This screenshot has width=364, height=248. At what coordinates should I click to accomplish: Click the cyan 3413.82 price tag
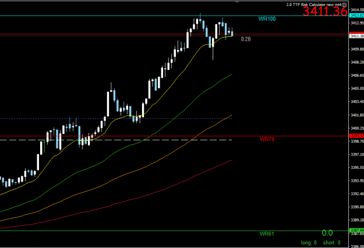point(356,15)
